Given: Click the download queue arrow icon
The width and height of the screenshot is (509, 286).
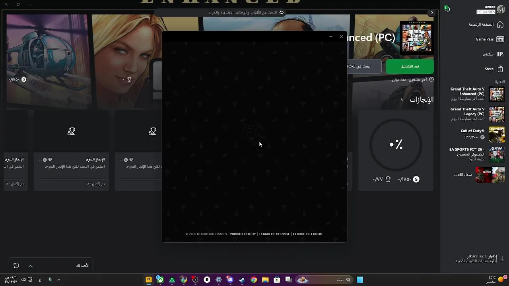Looking at the screenshot, I should click(x=502, y=259).
